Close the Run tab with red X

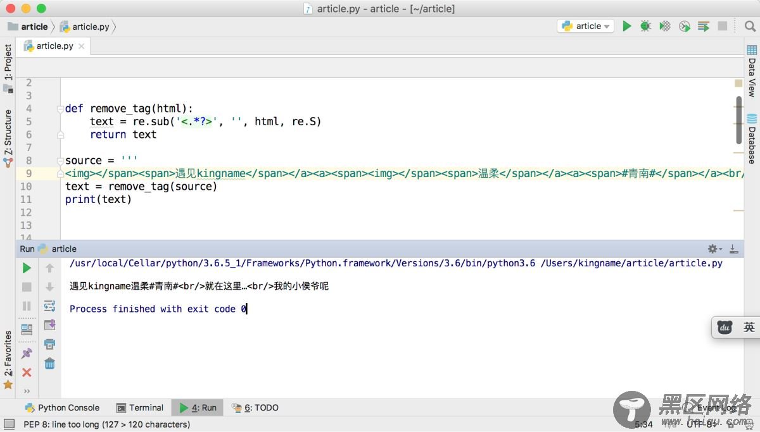click(27, 373)
